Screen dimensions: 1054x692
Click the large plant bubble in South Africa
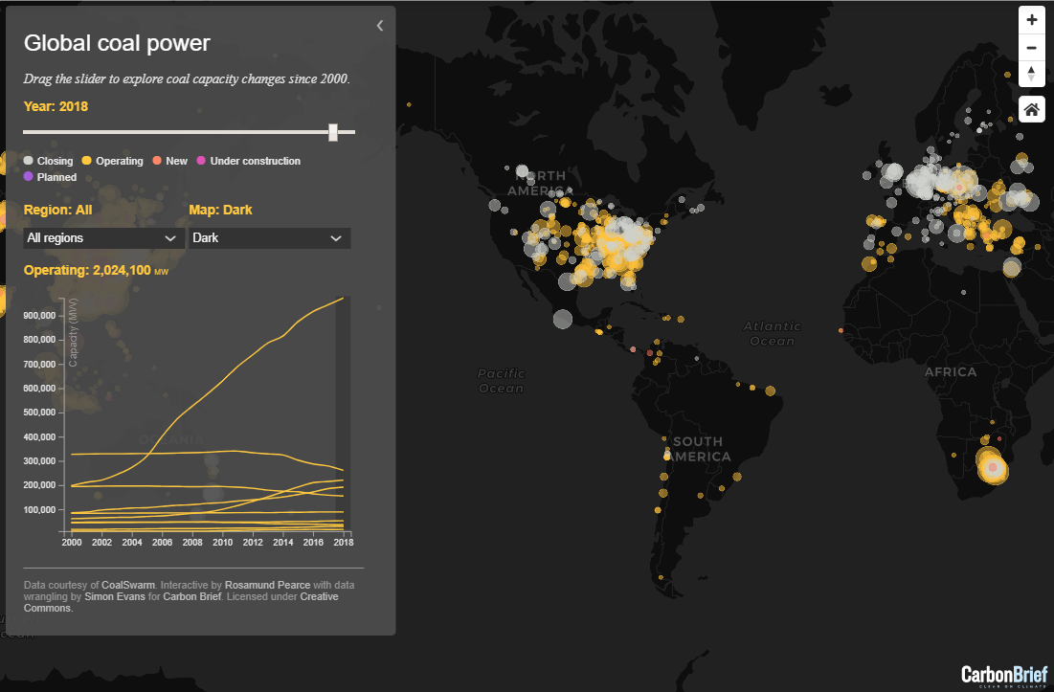pyautogui.click(x=992, y=467)
